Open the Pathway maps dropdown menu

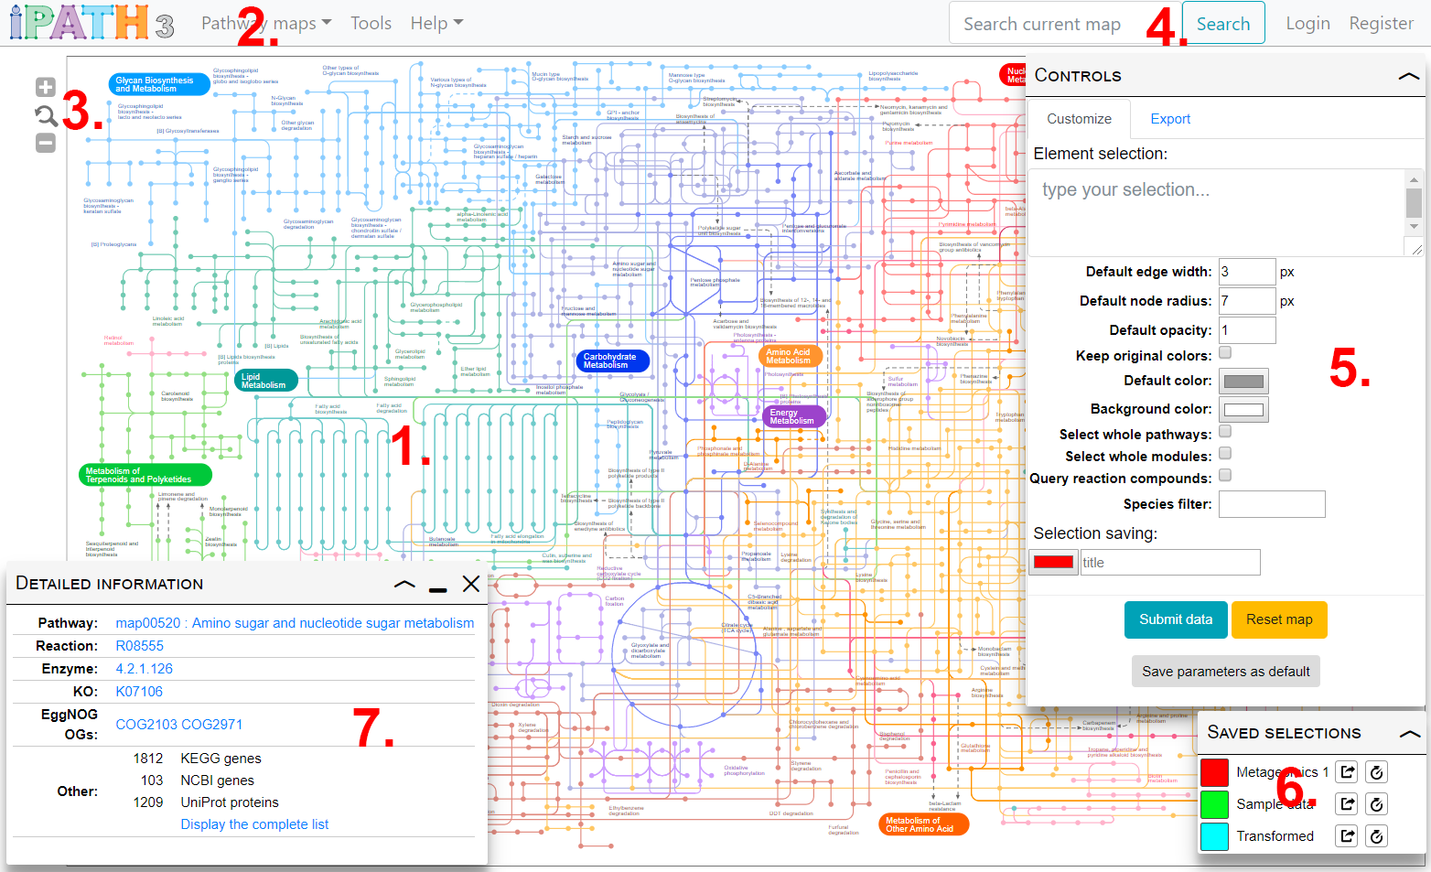[265, 24]
